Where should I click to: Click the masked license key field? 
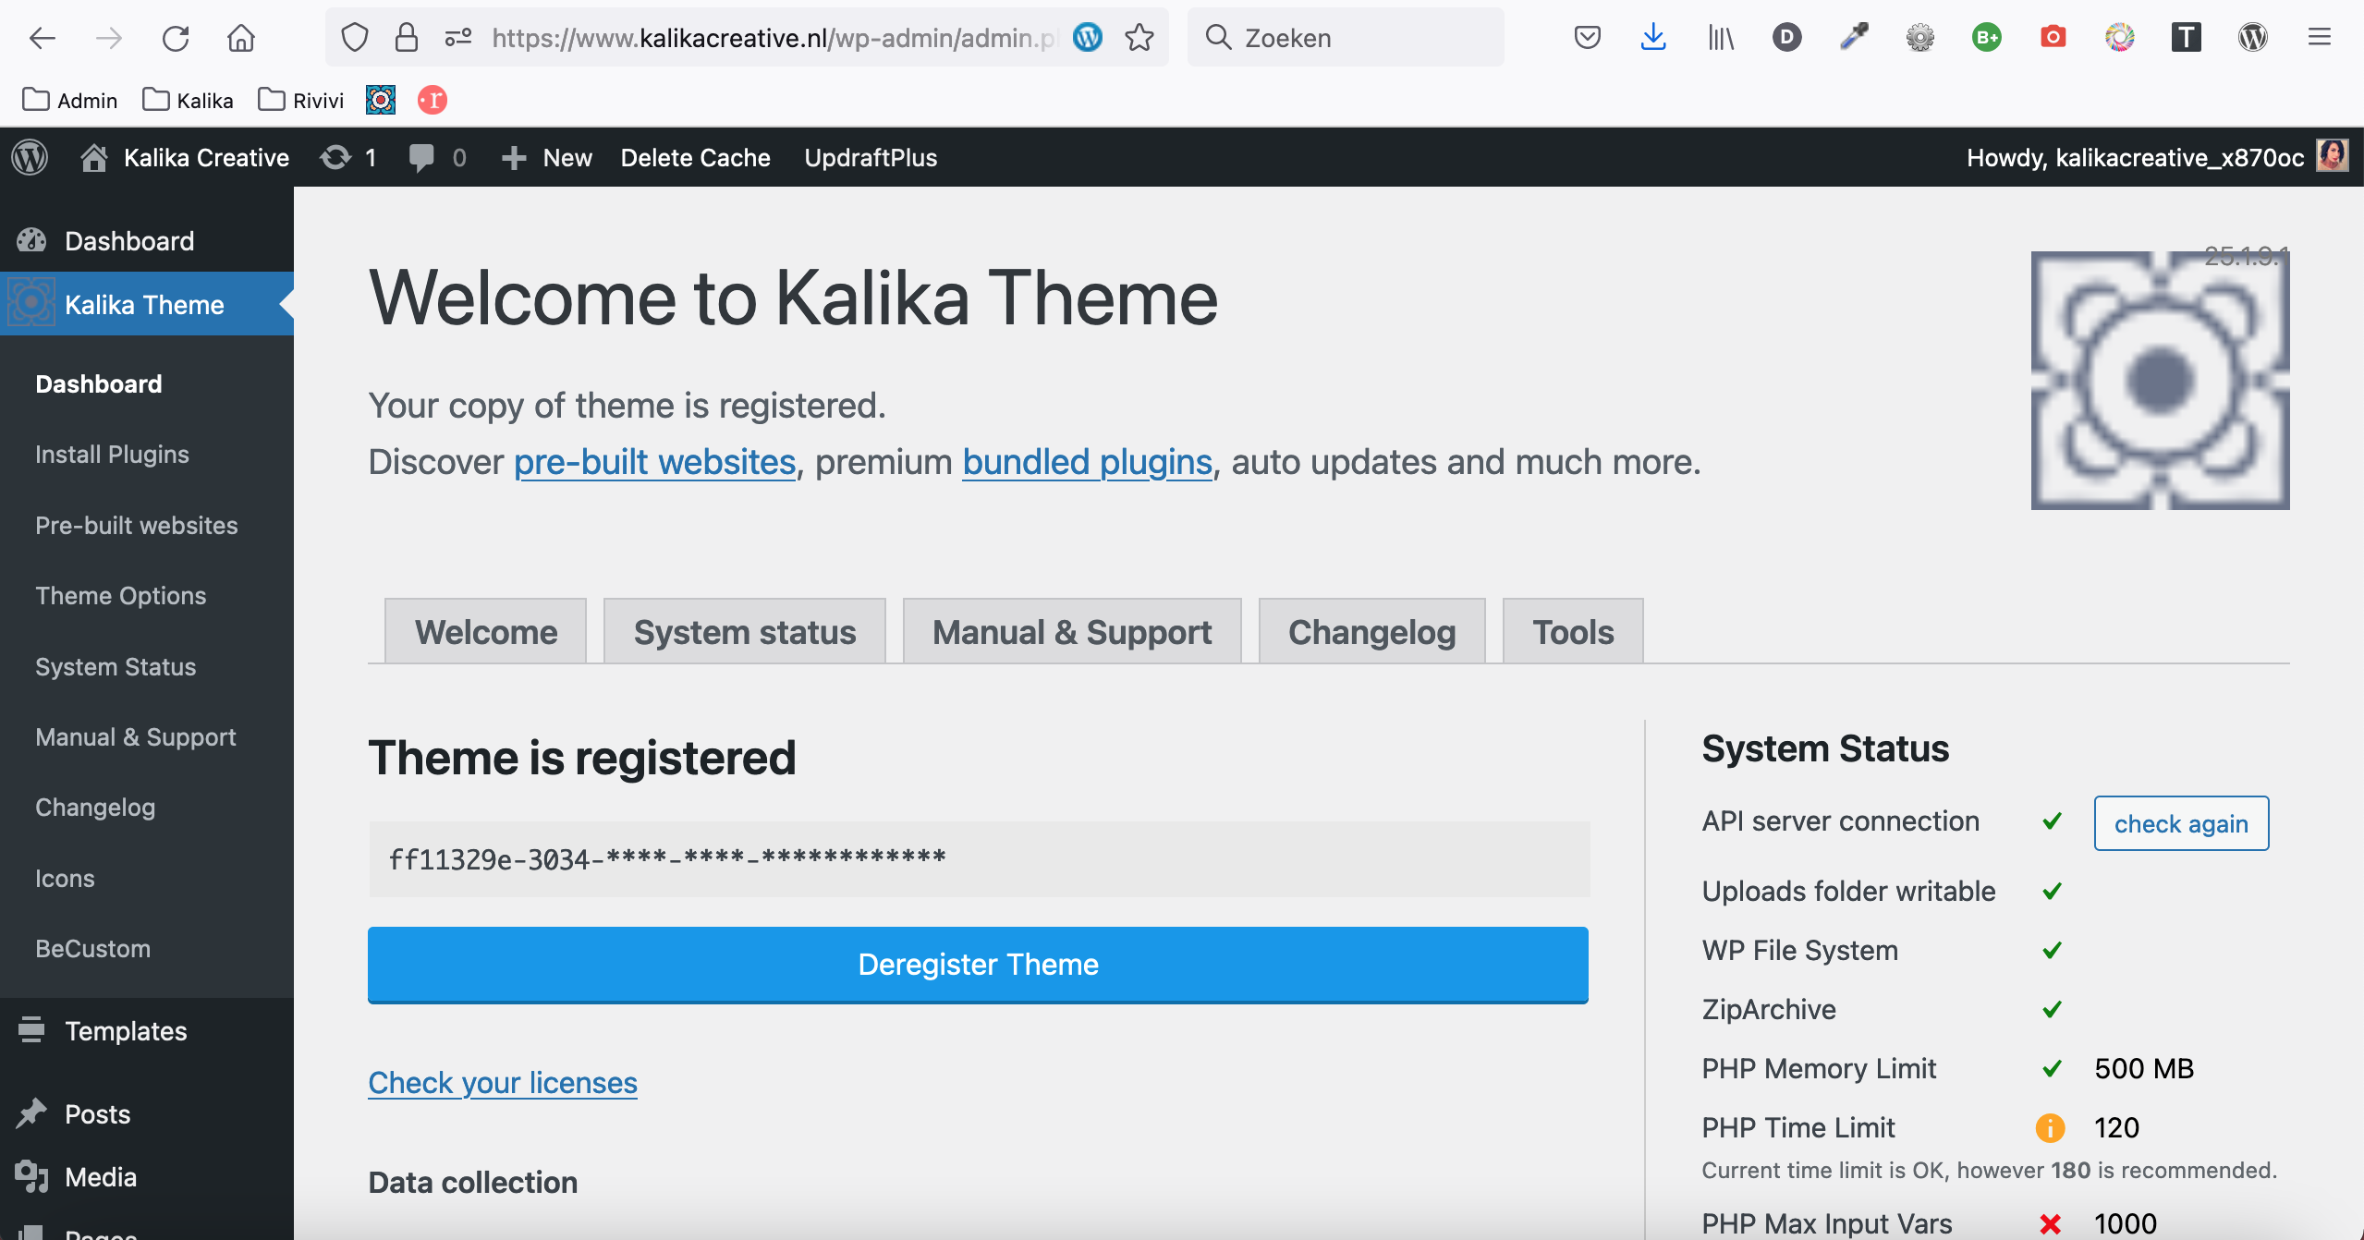980,859
